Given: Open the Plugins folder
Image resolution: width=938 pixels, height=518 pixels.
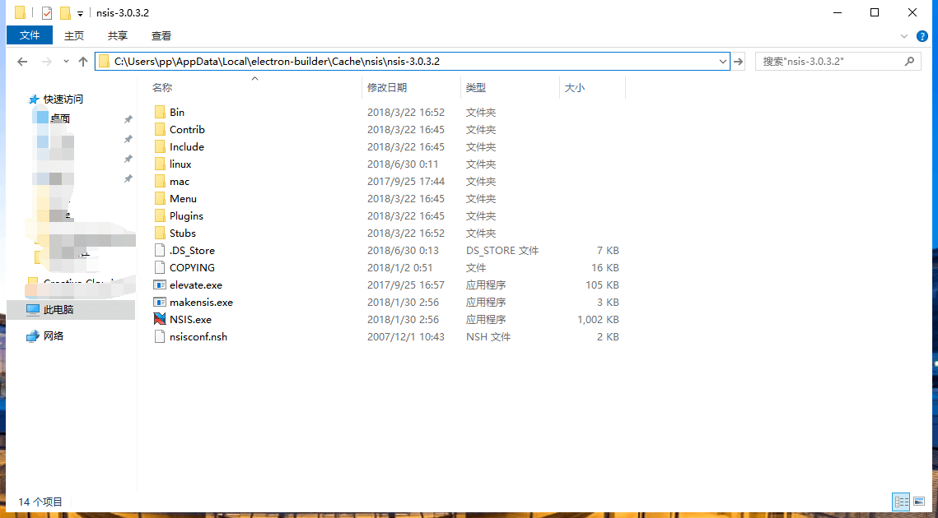Looking at the screenshot, I should 186,215.
